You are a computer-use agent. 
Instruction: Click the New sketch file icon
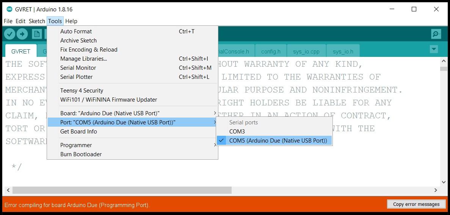point(37,34)
